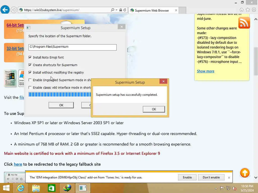The width and height of the screenshot is (258, 193).
Task: Click the security lock icon
Action: [121, 10]
